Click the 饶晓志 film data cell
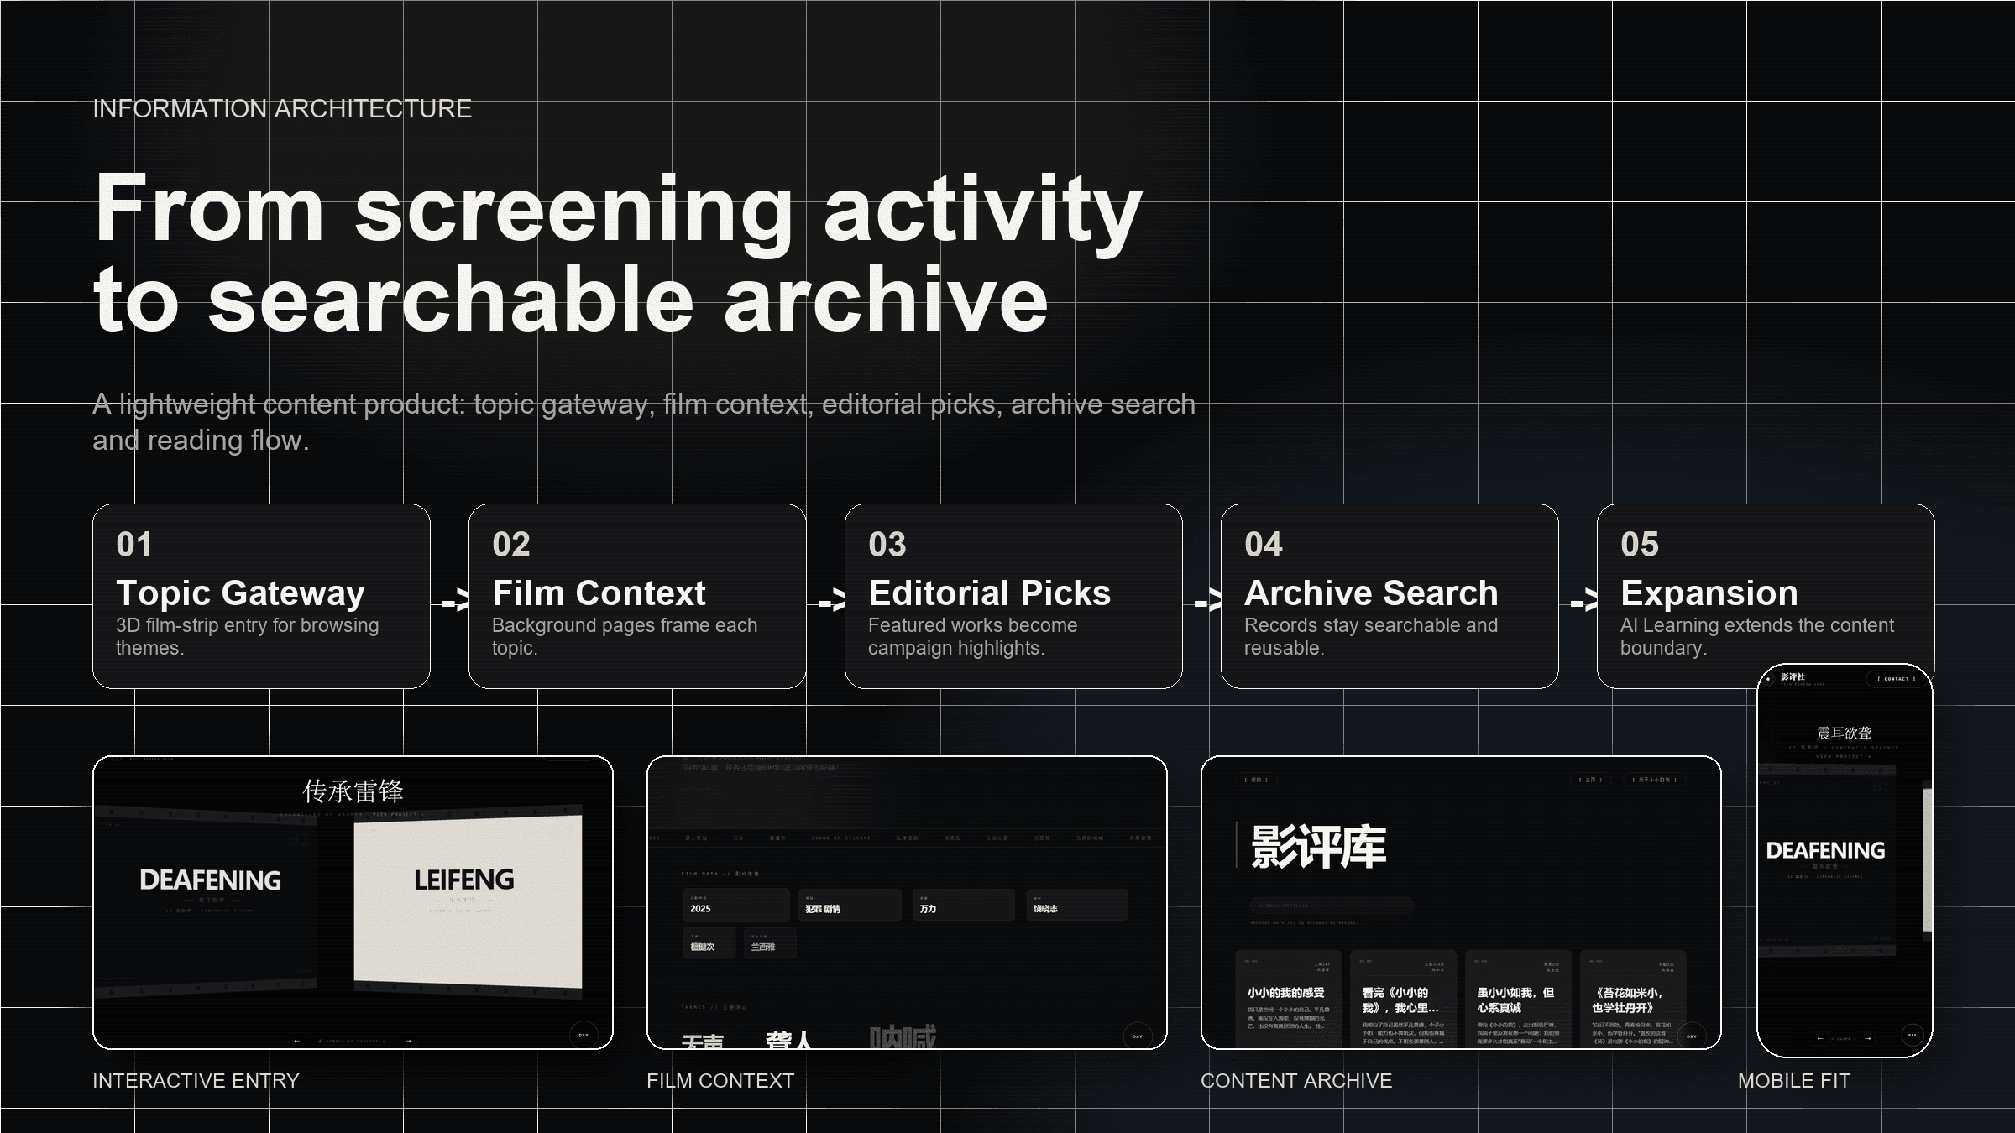2015x1133 pixels. [x=1076, y=905]
